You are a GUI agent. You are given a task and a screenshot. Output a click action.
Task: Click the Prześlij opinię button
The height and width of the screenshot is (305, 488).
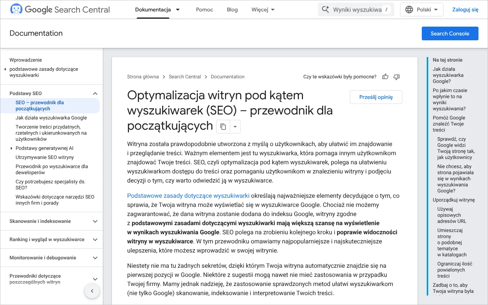click(376, 97)
